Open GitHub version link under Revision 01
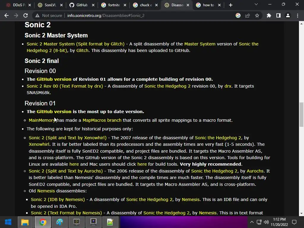This screenshot has width=304, height=228. point(54,112)
